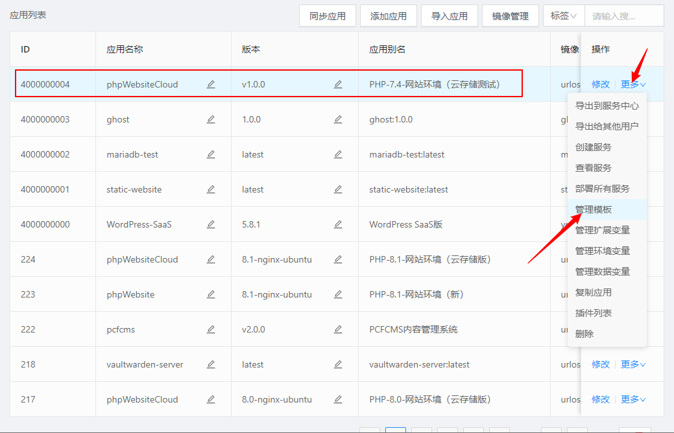The image size is (674, 433).
Task: Click the 同步应用 button
Action: pos(328,16)
